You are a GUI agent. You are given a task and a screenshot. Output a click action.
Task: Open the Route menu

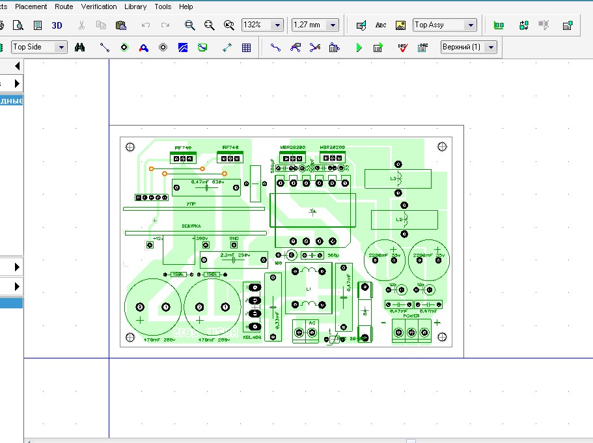click(x=64, y=7)
